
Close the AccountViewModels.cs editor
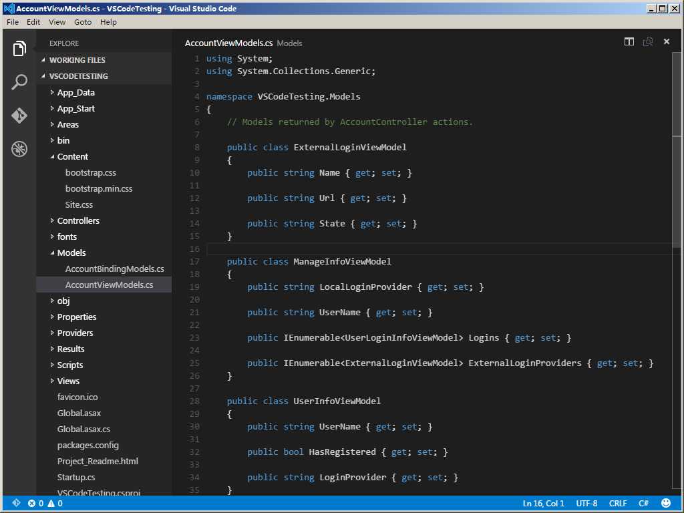667,42
